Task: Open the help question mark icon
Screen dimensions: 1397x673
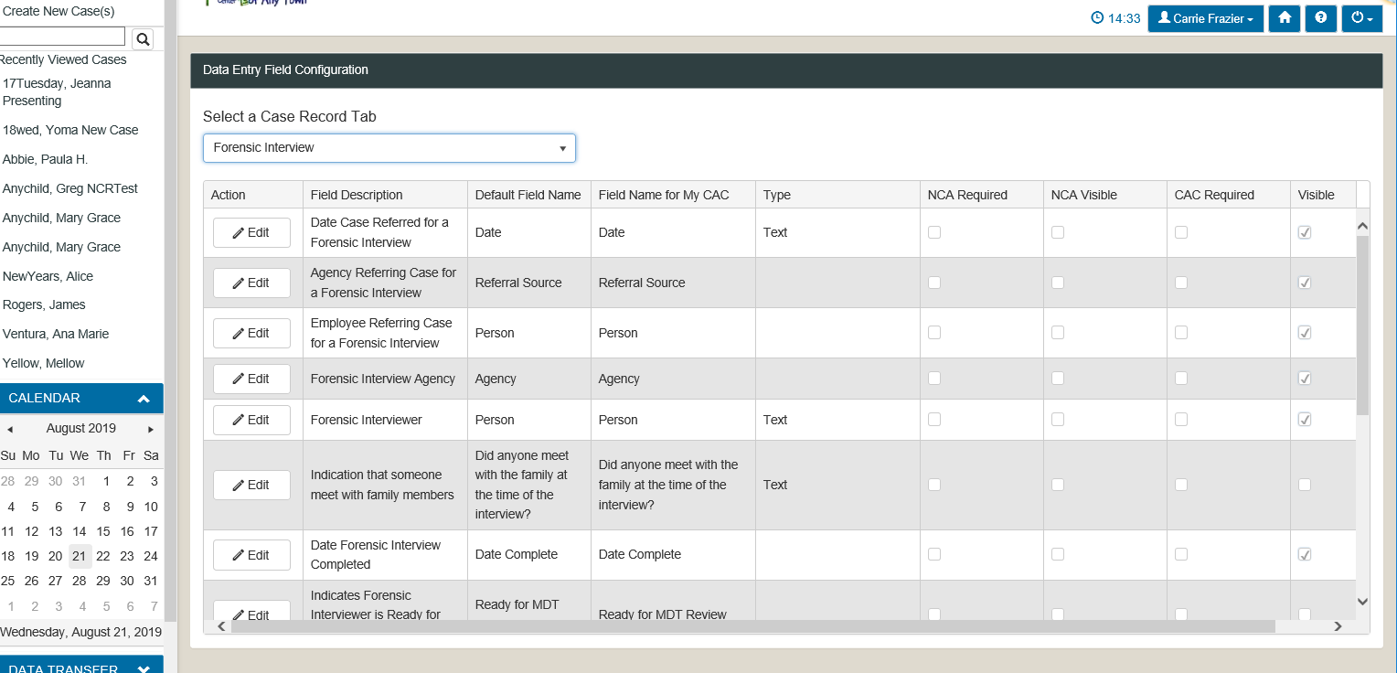Action: (x=1321, y=18)
